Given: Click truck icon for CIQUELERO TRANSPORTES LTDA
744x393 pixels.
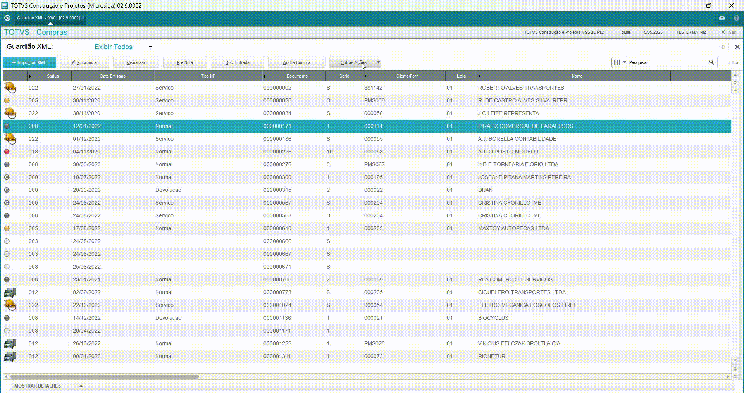Looking at the screenshot, I should point(10,292).
